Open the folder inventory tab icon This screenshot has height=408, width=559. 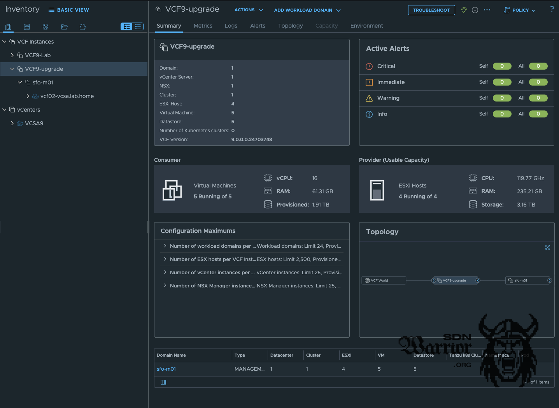click(x=65, y=27)
